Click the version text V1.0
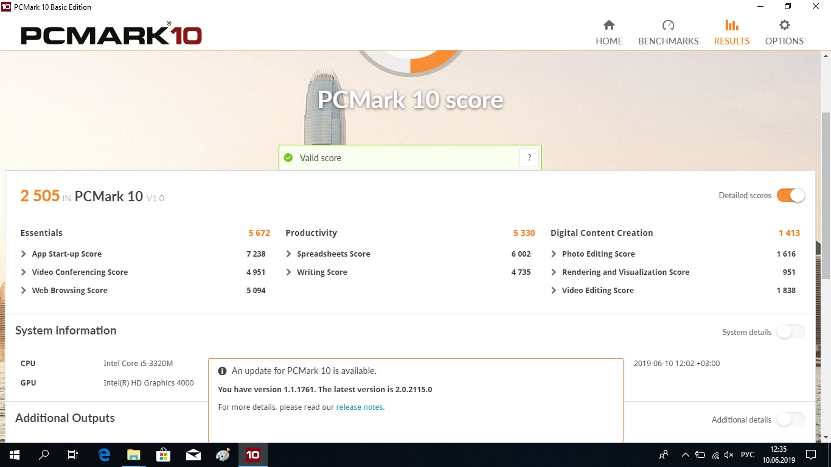 point(155,198)
